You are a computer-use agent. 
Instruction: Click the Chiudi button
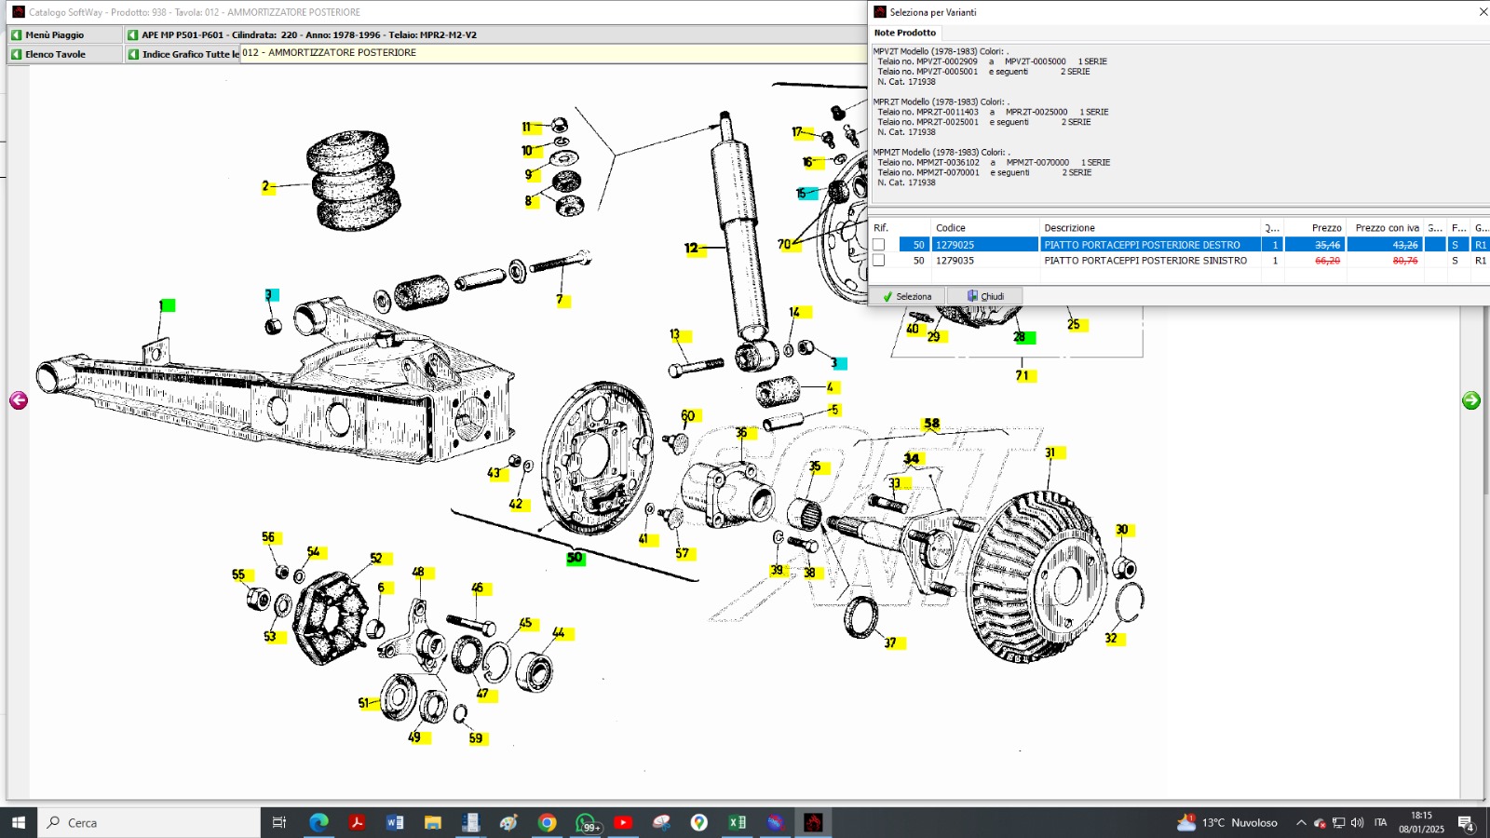[x=985, y=296]
